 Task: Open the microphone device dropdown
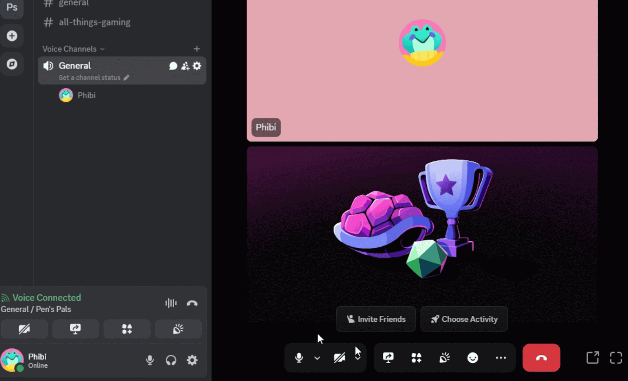[x=316, y=358]
